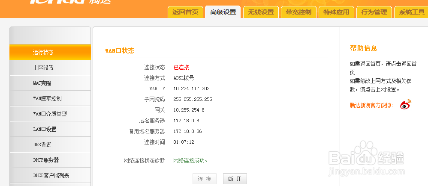Image resolution: width=428 pixels, height=186 pixels.
Task: Click the ADSL拨号 connection type text
Action: tap(184, 78)
